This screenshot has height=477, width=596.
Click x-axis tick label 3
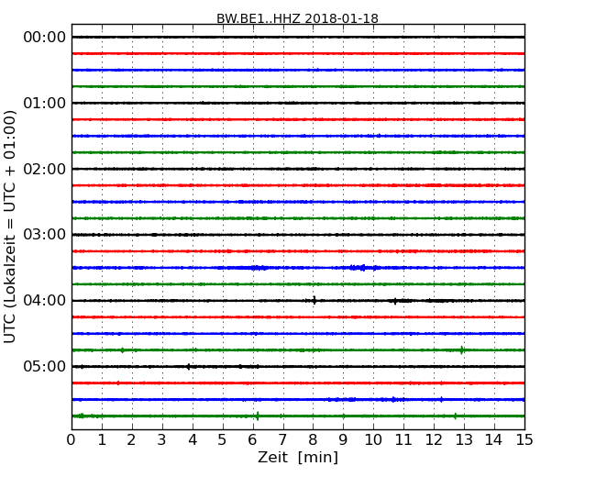coord(162,440)
